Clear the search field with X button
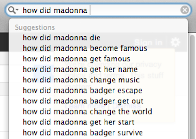Viewport: 196px width, 139px height. click(x=185, y=10)
